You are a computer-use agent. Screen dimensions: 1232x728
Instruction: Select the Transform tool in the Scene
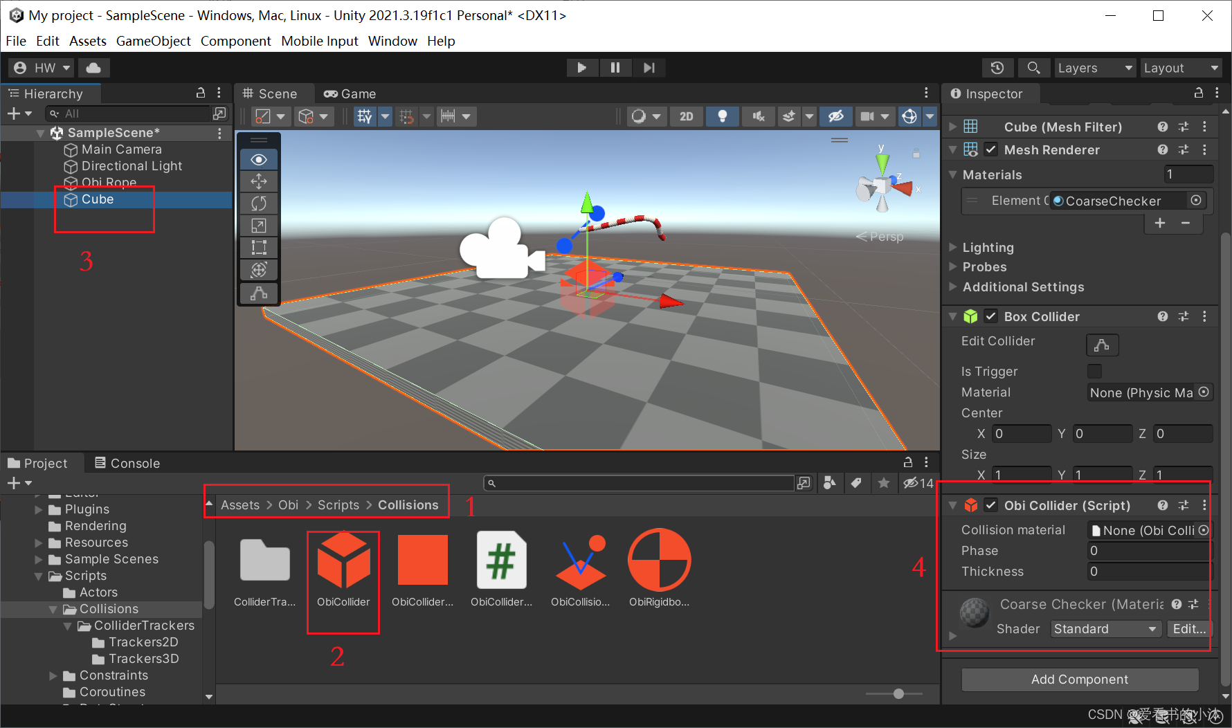pos(259,270)
